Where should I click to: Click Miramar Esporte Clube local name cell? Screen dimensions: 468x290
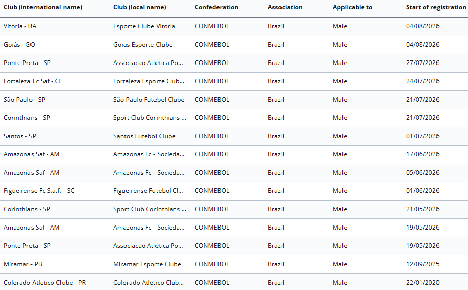click(x=147, y=264)
